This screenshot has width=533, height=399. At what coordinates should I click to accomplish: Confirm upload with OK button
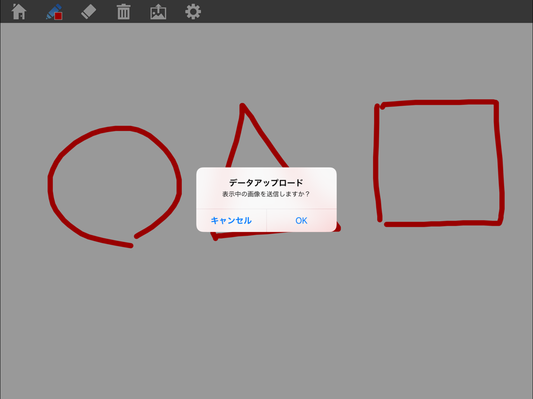pos(302,221)
